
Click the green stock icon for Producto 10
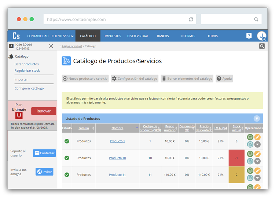click(x=250, y=154)
